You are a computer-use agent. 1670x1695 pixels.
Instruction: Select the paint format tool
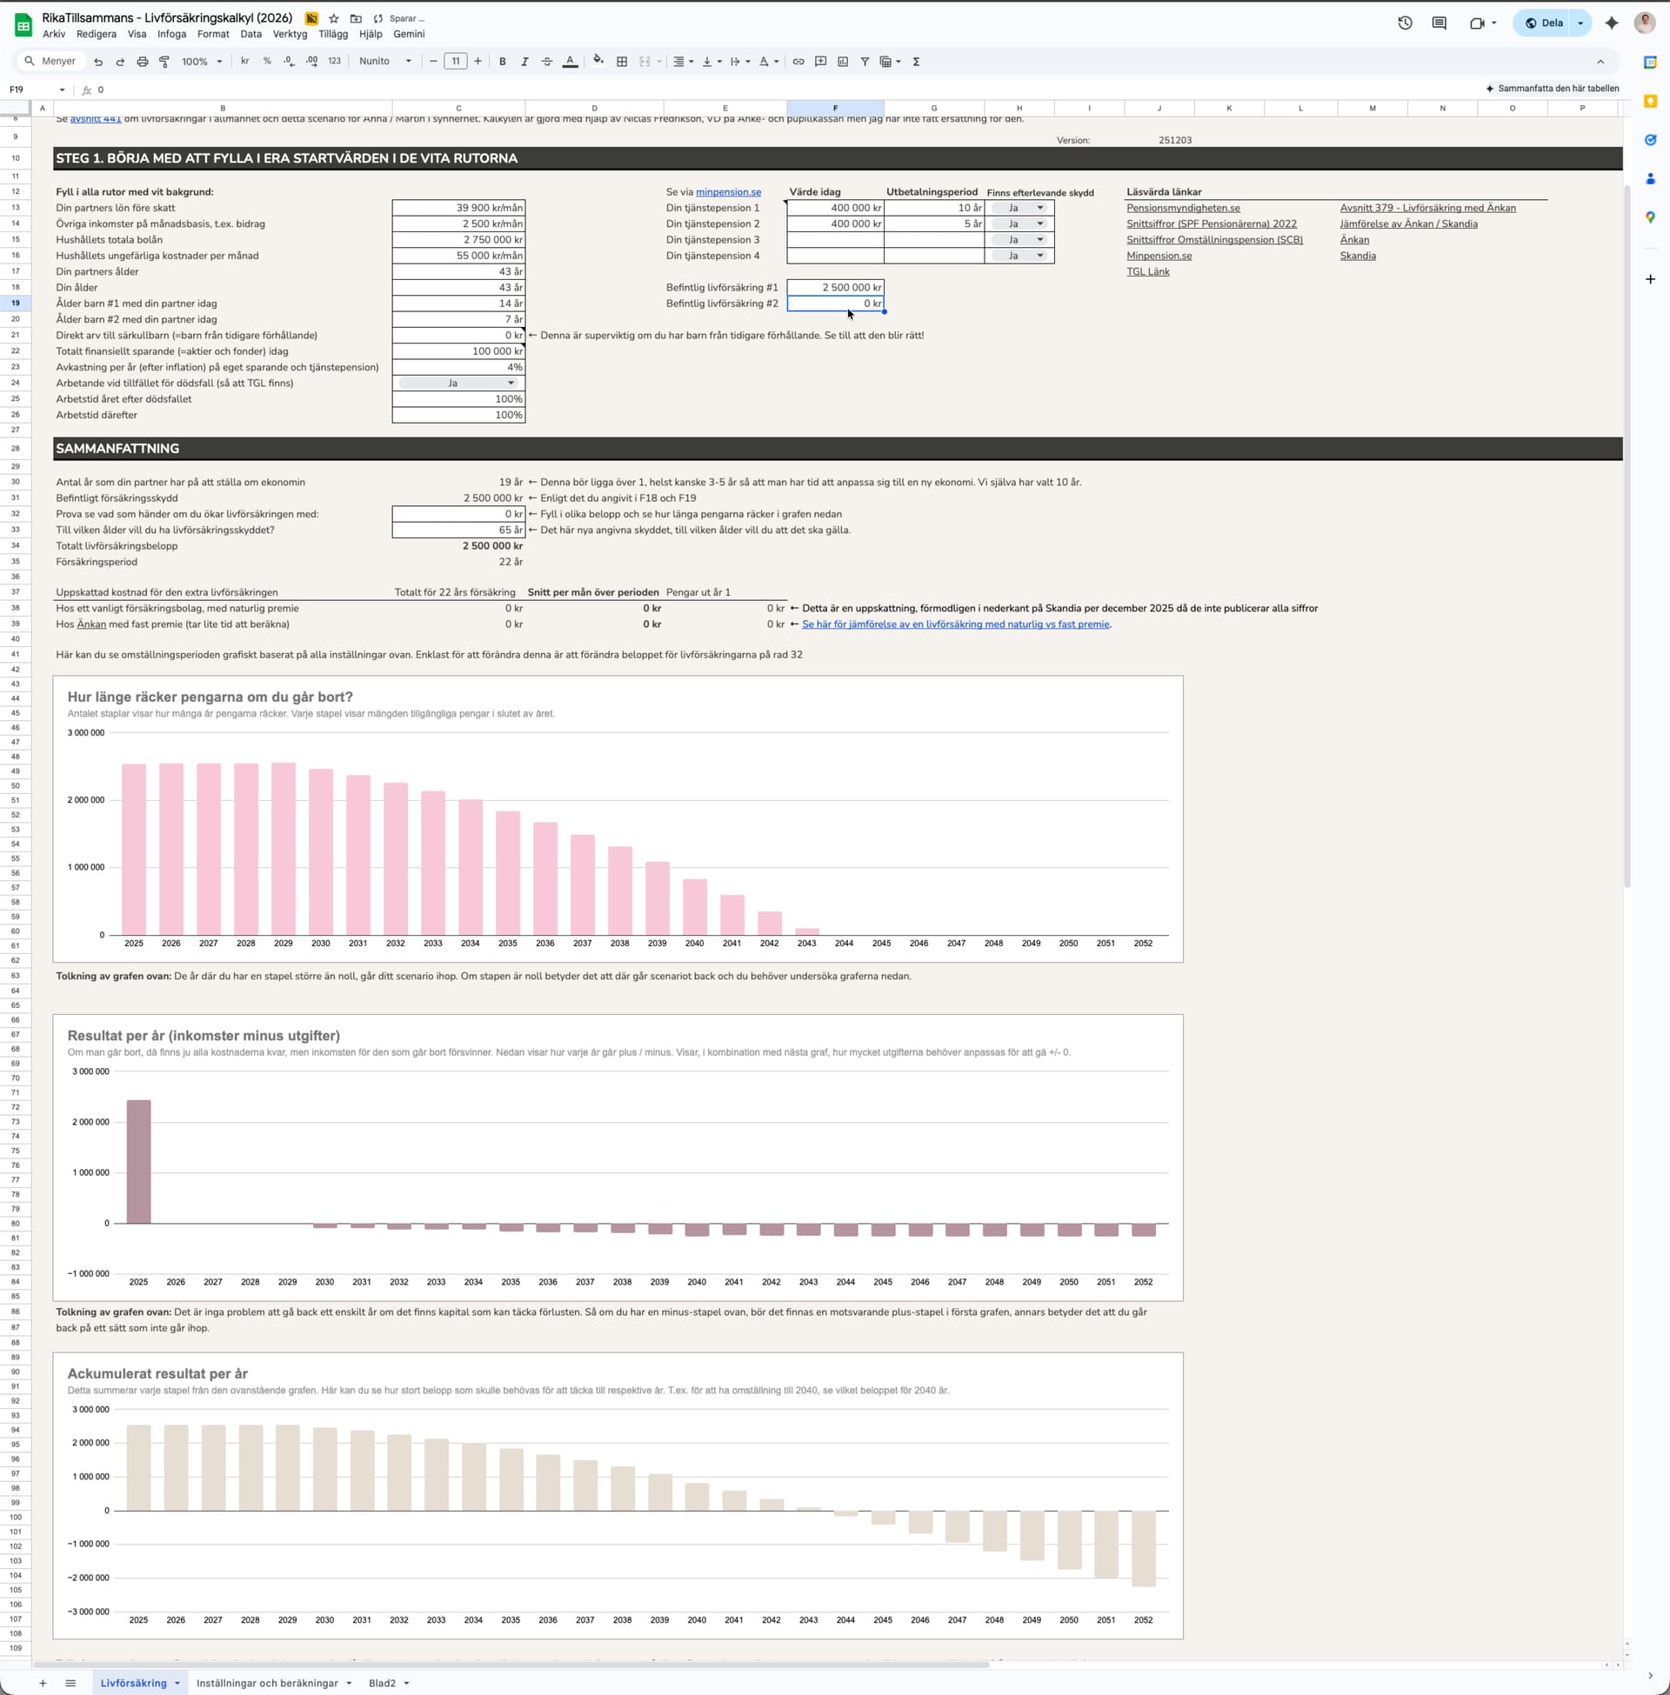164,62
